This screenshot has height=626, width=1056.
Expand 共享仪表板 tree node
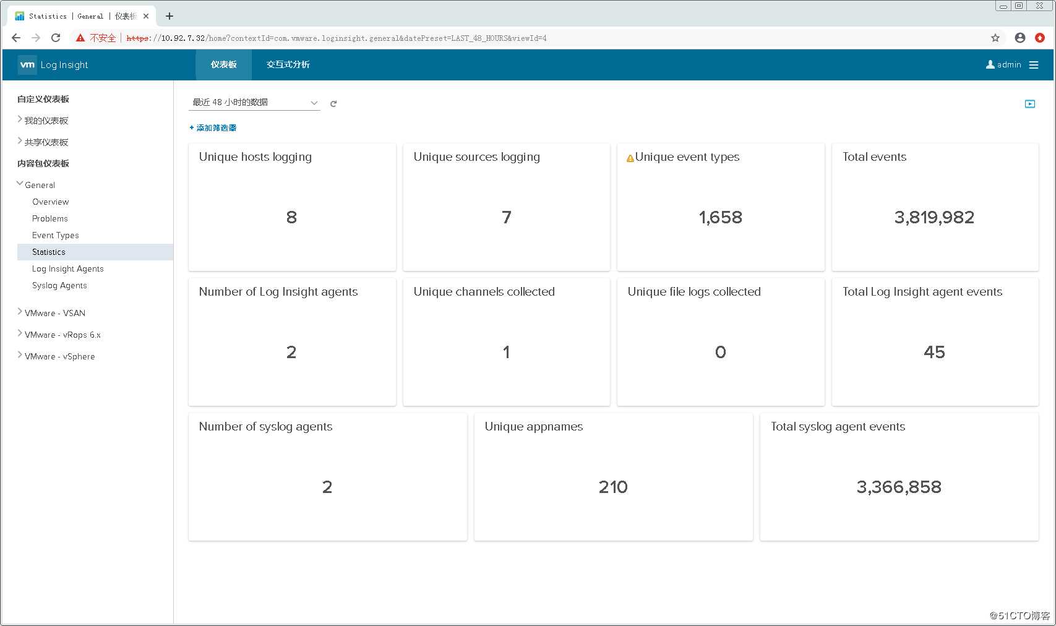point(20,141)
